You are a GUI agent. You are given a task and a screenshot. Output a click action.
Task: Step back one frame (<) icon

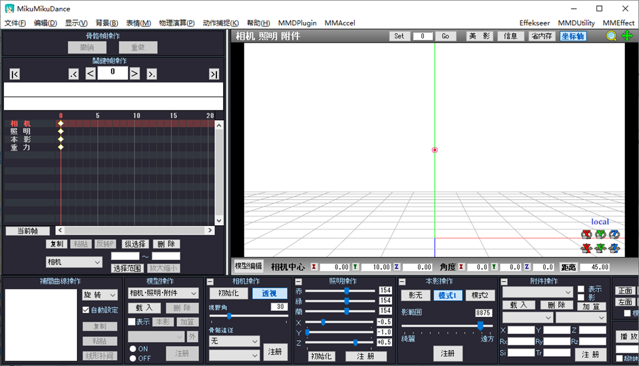coord(91,74)
